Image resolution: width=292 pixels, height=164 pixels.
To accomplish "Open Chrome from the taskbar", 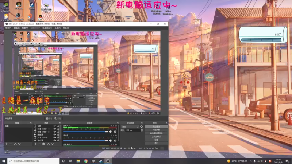I will pyautogui.click(x=86, y=161).
